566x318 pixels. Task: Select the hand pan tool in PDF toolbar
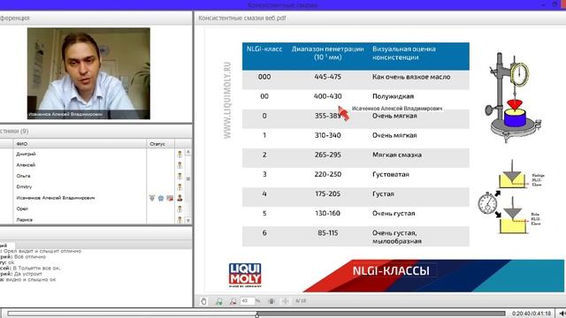pos(203,301)
